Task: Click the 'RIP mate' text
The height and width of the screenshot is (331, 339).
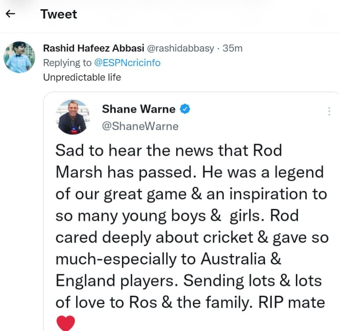Action: click(291, 302)
